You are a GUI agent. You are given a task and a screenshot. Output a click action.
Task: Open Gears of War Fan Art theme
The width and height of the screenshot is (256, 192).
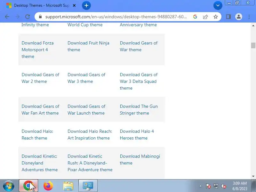[40, 110]
